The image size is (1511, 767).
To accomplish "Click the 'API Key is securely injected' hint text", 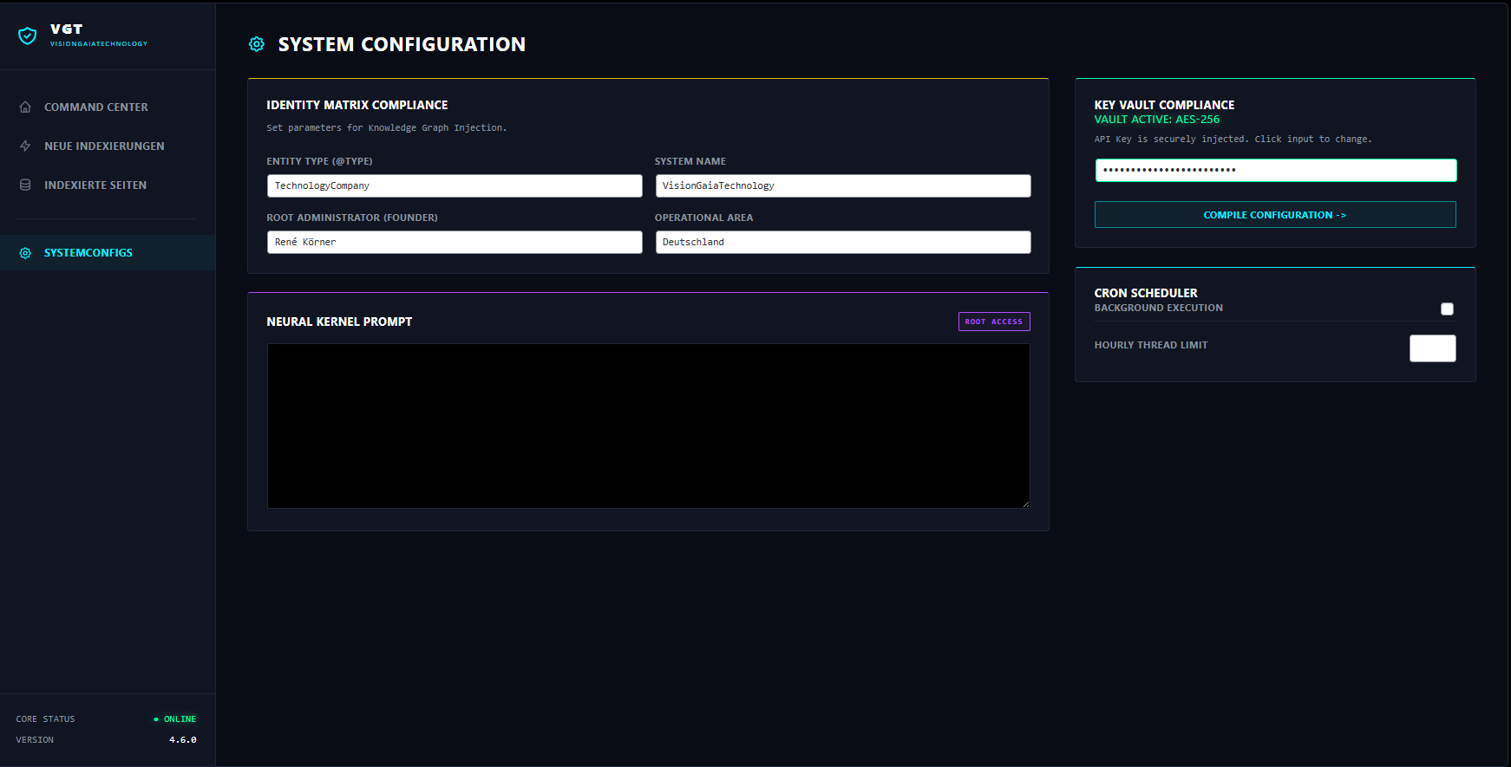I will pyautogui.click(x=1233, y=139).
